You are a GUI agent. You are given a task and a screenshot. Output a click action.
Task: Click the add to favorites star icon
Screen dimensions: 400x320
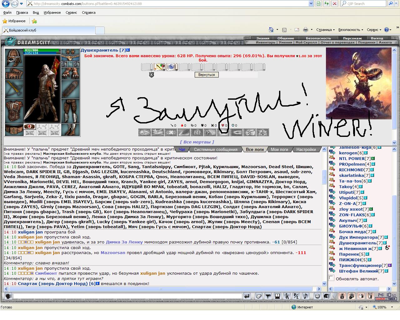tap(34, 21)
